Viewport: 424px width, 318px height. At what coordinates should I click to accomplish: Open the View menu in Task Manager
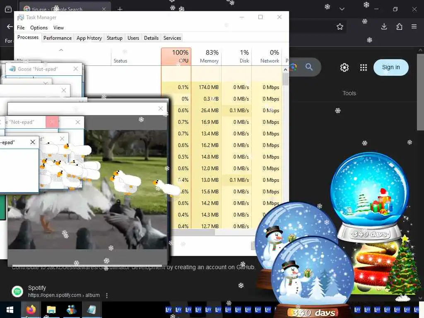(58, 28)
